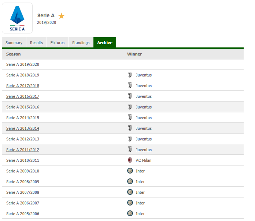Screen dimensions: 255x221
Task: Click the Season column header
Action: [13, 54]
